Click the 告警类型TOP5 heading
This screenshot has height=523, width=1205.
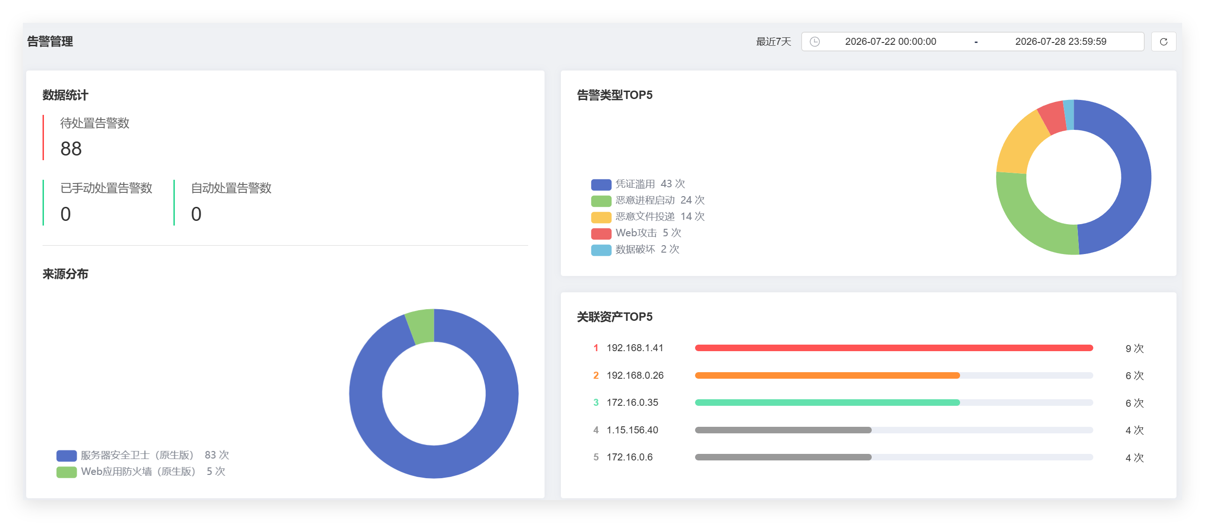614,95
